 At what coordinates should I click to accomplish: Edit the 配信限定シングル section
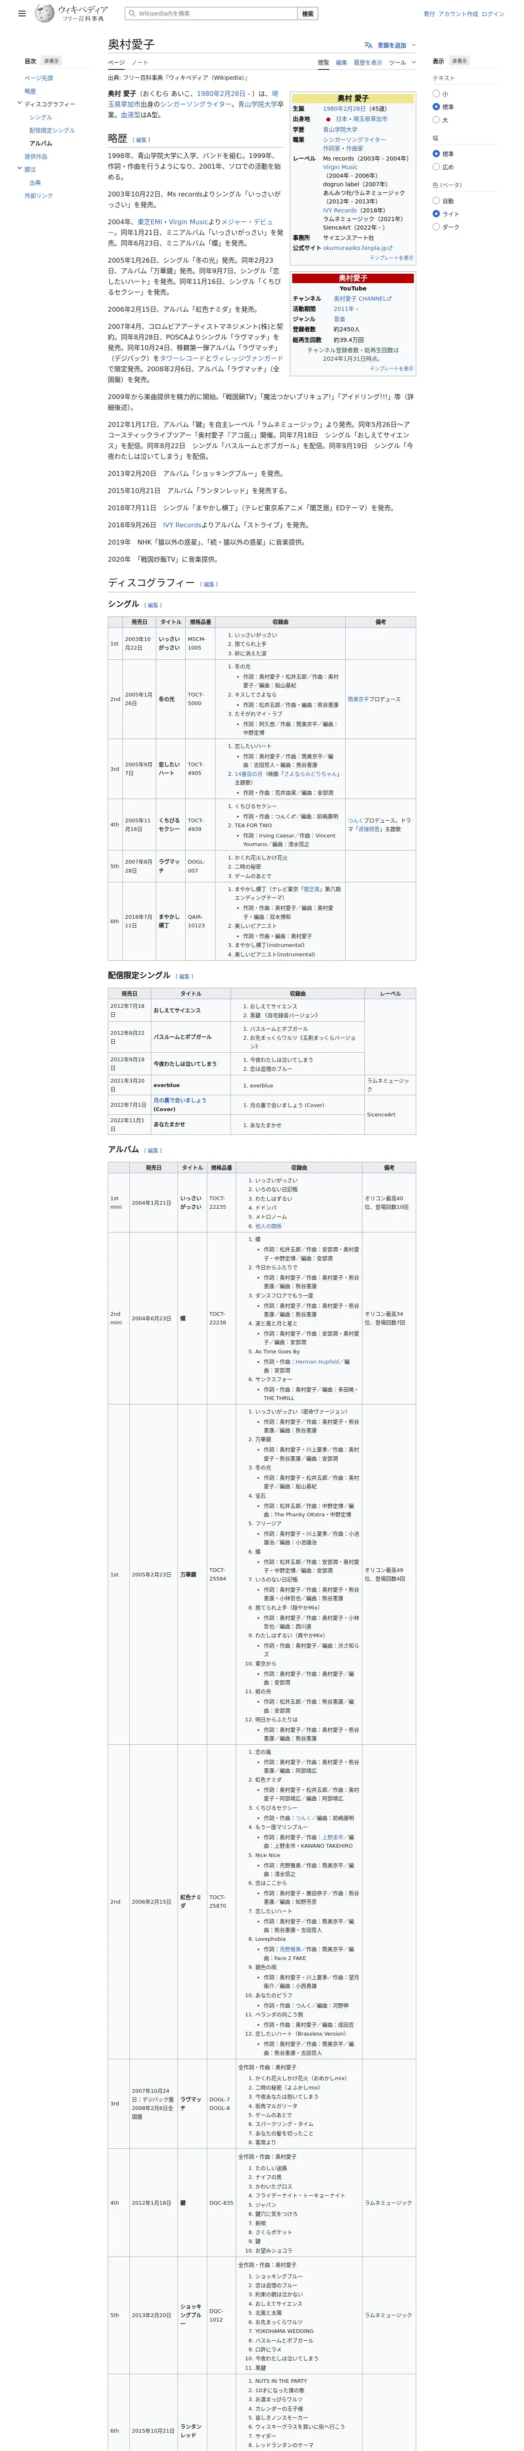pyautogui.click(x=184, y=976)
